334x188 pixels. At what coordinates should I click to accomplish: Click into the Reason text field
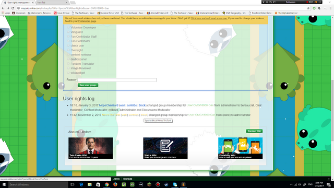117,80
